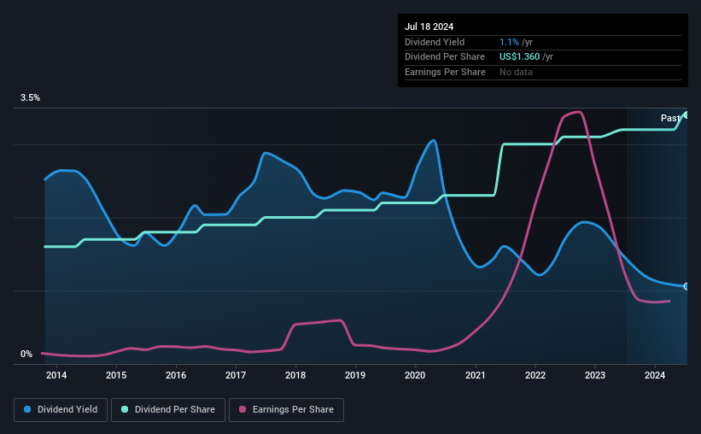Screen dimensions: 701x434
Task: Toggle the Dividend Yield legend button
Action: (x=61, y=410)
